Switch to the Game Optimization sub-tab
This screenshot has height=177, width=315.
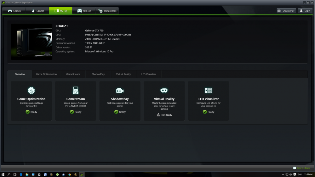46,74
